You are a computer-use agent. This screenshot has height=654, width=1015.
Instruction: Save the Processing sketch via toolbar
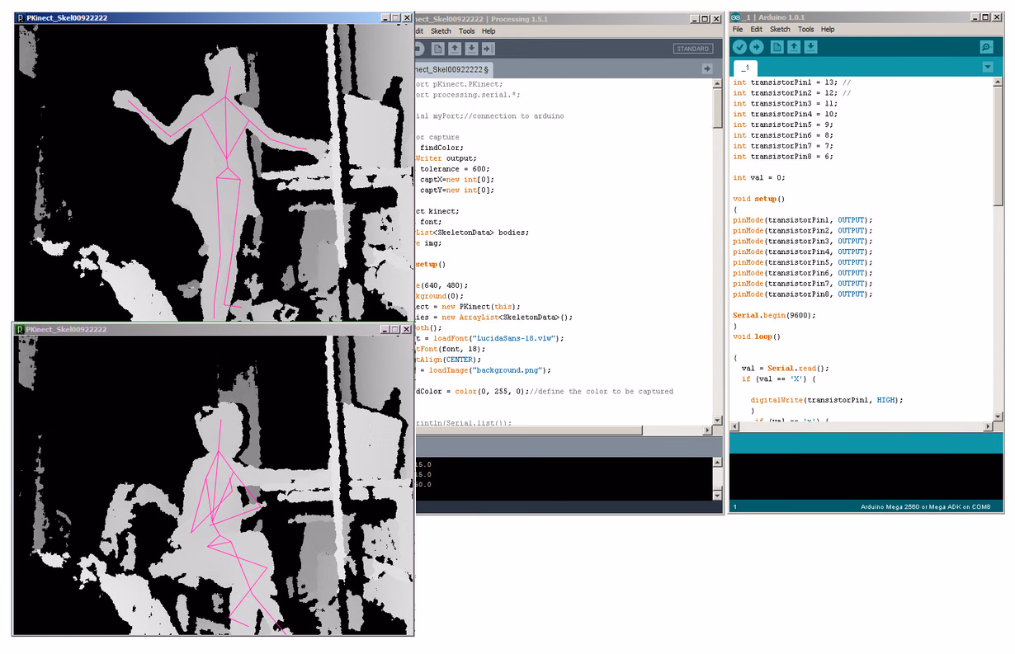pyautogui.click(x=471, y=49)
